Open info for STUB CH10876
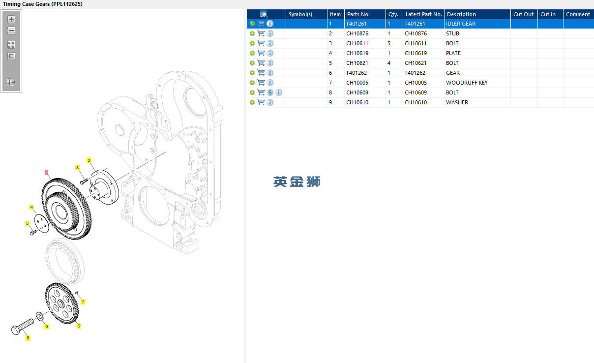This screenshot has height=363, width=594. click(270, 33)
